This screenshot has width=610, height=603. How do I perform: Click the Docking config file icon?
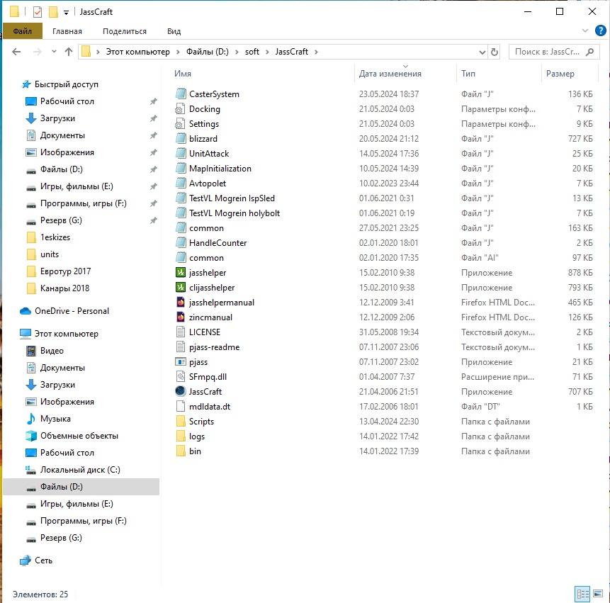tap(180, 109)
